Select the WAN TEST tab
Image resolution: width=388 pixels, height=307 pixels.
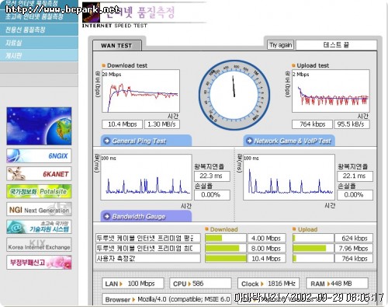coord(116,46)
